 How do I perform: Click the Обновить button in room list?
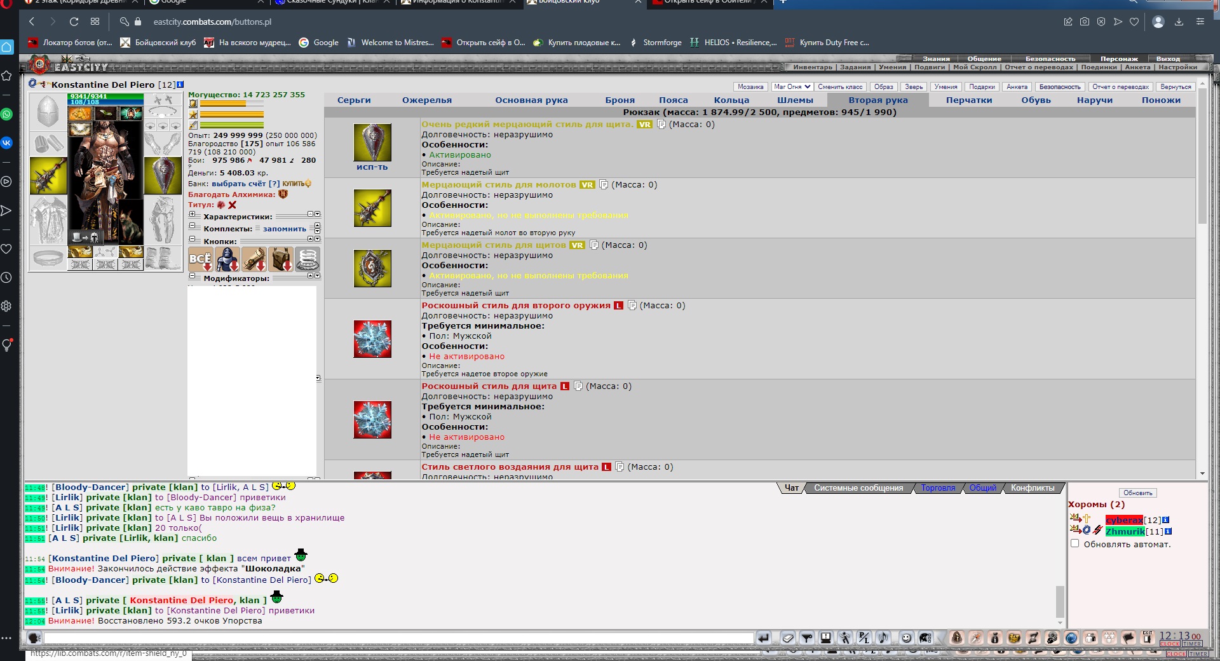pyautogui.click(x=1137, y=493)
